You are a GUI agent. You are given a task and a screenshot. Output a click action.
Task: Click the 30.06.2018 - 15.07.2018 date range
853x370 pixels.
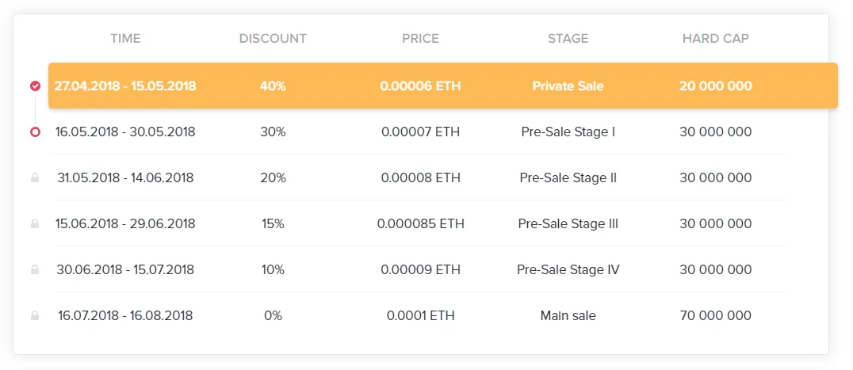tap(125, 269)
